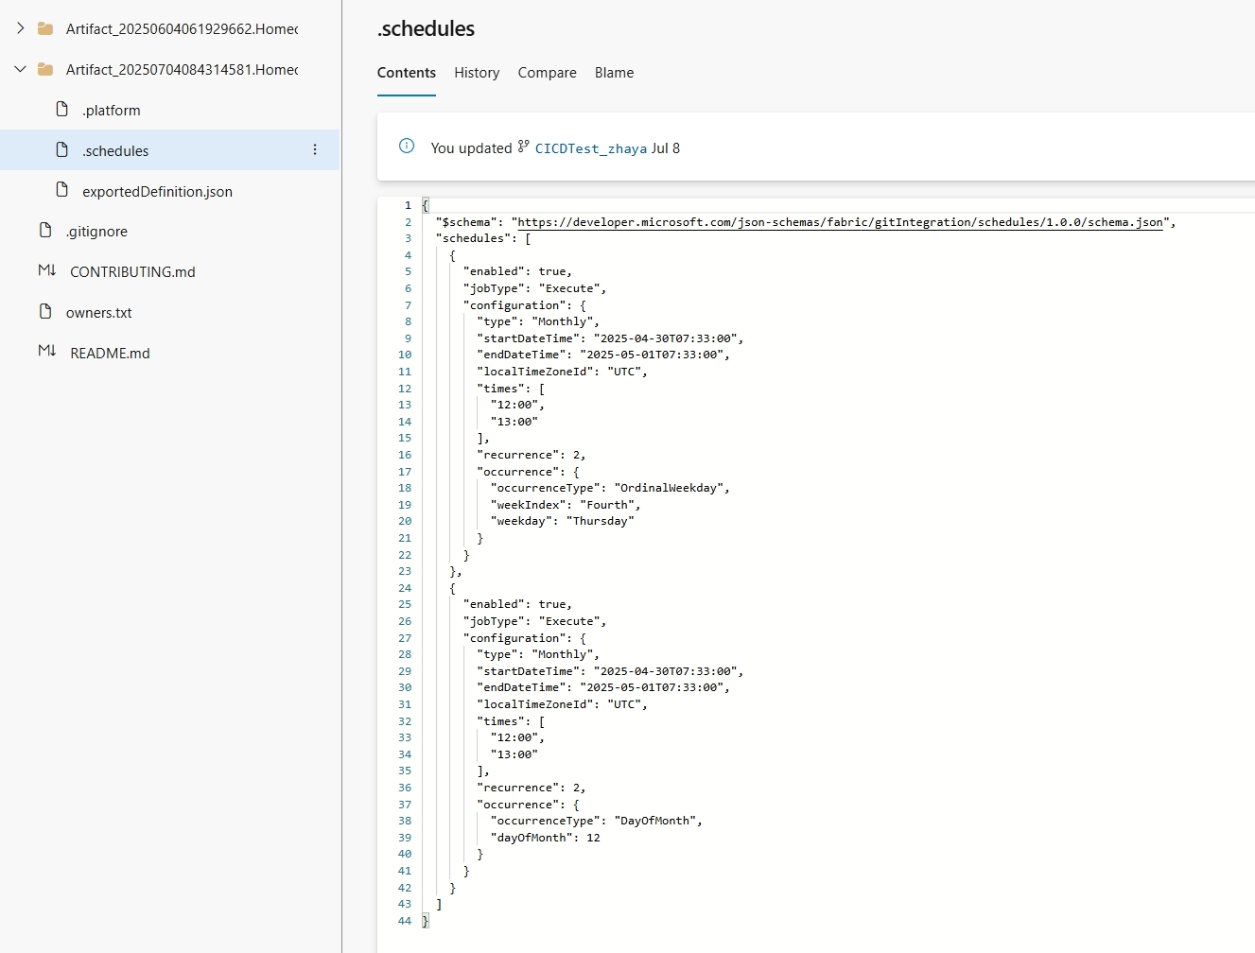
Task: Click the dayOfMonth value 12
Action: click(x=593, y=838)
